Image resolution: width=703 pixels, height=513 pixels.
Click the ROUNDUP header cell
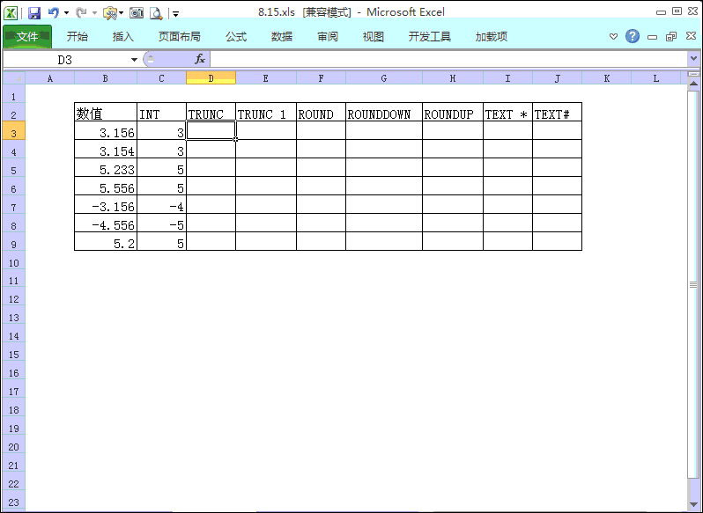tap(453, 112)
